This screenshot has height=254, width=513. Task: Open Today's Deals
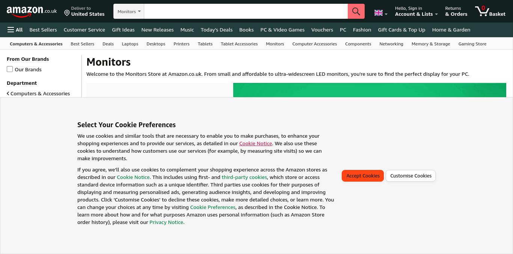pyautogui.click(x=216, y=30)
